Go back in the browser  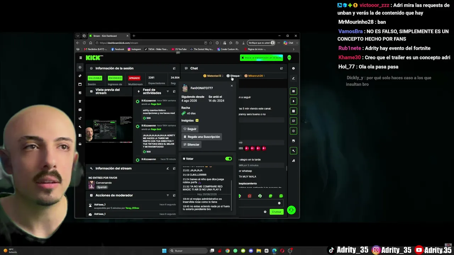tap(78, 43)
